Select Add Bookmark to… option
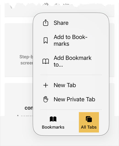Image resolution: width=119 pixels, height=146 pixels. [x=73, y=61]
